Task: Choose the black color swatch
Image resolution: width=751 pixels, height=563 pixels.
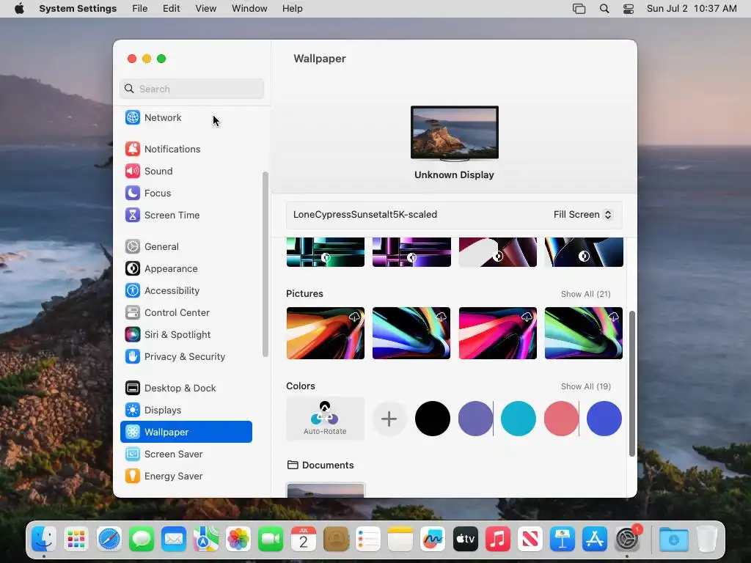Action: pyautogui.click(x=433, y=419)
